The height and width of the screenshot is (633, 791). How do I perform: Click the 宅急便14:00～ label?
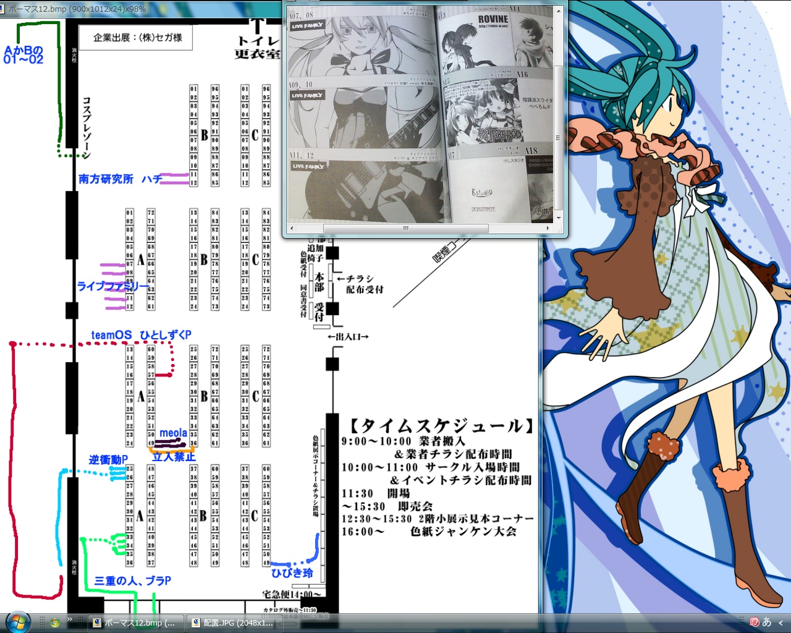292,595
